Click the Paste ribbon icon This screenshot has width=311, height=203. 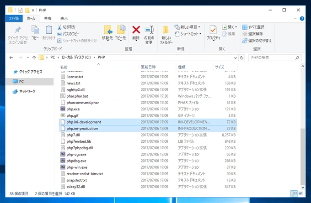pyautogui.click(x=49, y=33)
